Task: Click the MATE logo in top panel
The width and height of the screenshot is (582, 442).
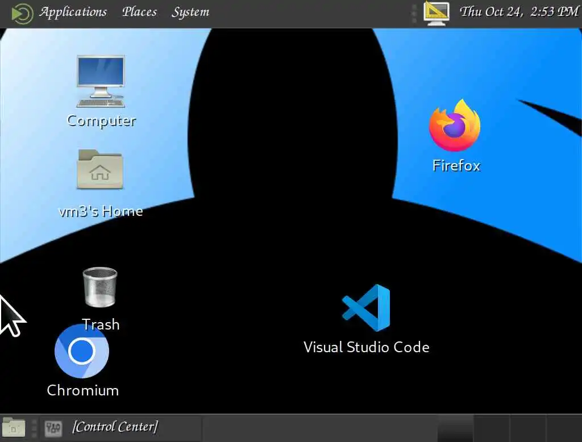Action: (x=22, y=14)
